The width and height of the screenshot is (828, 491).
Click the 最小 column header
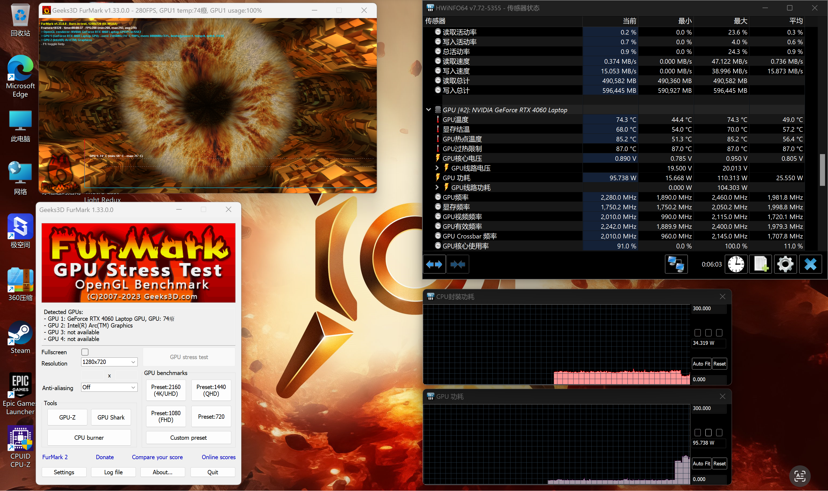click(x=666, y=21)
